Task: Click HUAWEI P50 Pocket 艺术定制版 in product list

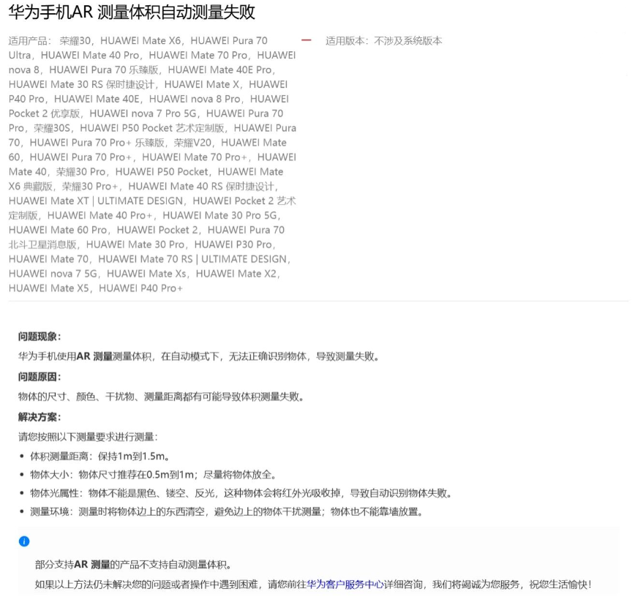Action: [x=152, y=128]
